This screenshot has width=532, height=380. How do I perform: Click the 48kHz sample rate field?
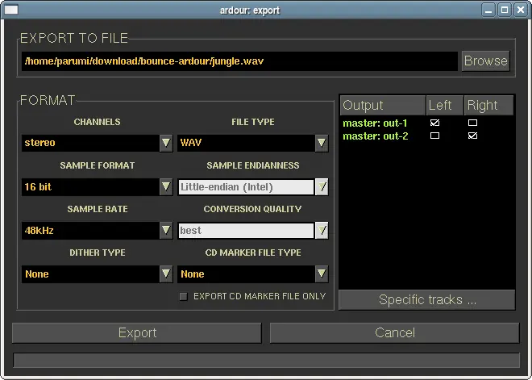pos(90,230)
